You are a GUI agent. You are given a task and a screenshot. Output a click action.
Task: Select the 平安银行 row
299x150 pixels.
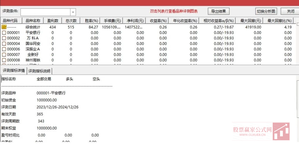[147, 33]
